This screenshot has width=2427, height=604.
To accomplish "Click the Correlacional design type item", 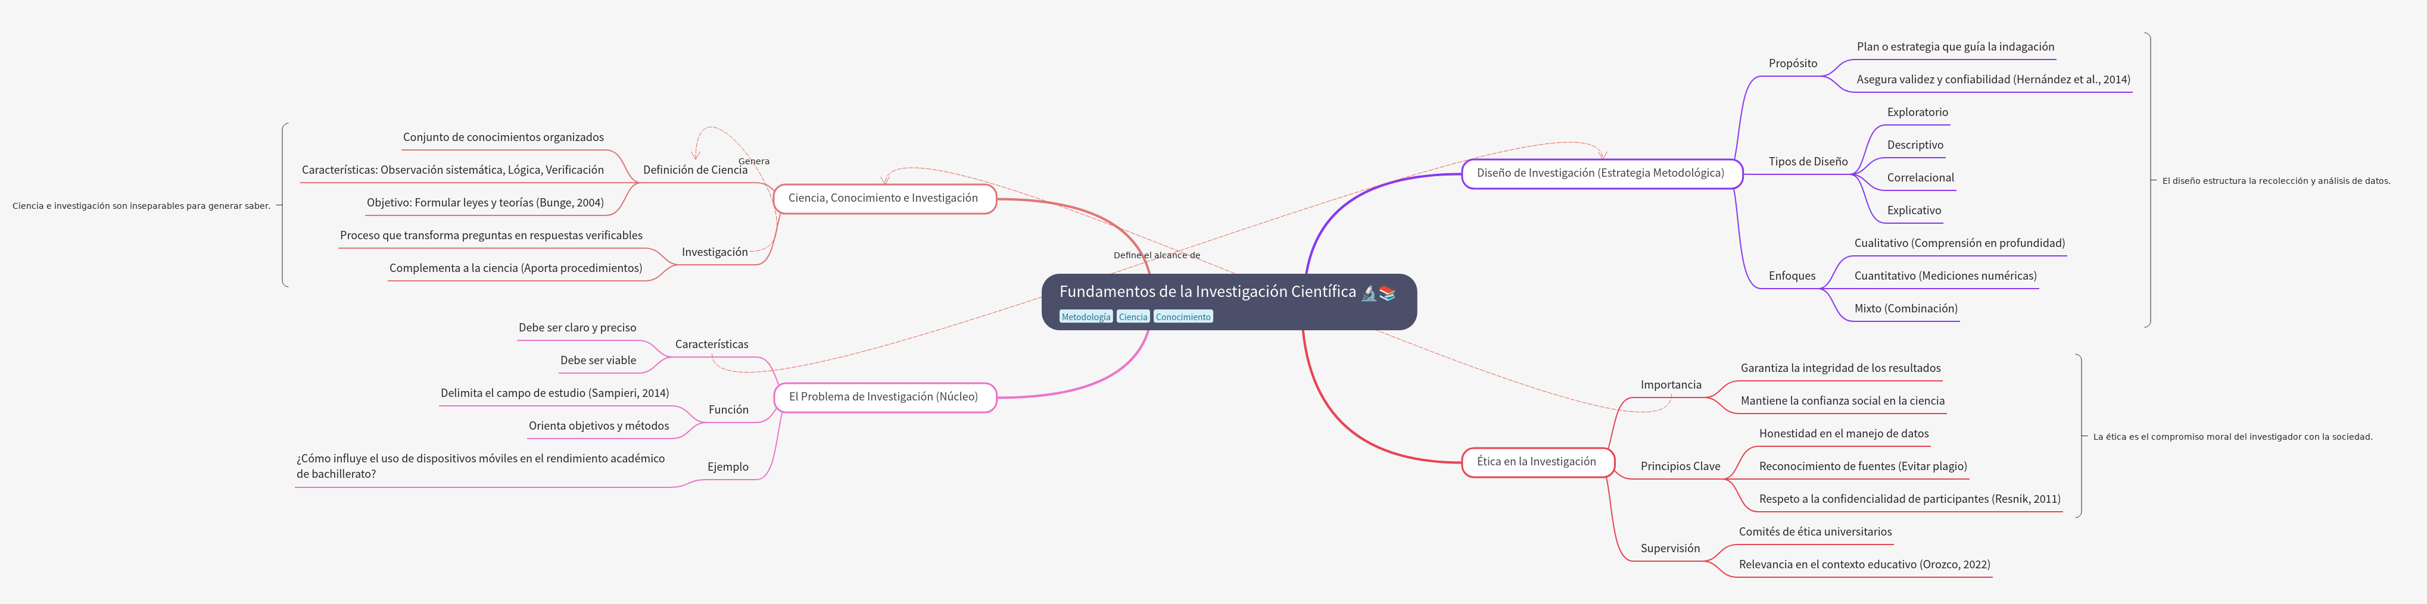I will click(1919, 178).
